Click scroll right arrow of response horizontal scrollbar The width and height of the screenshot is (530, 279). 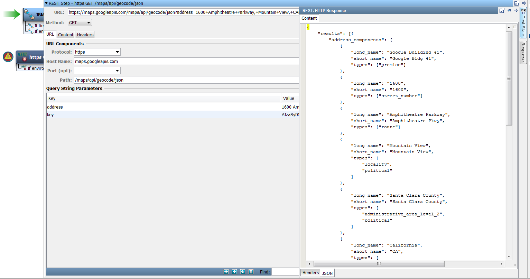pos(502,264)
